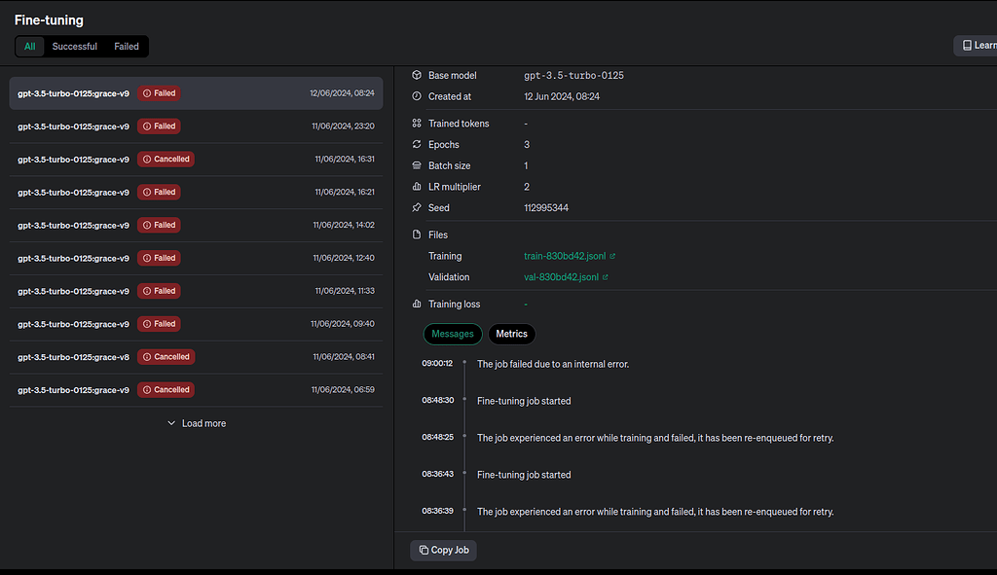Toggle the All jobs filter
This screenshot has width=997, height=575.
point(29,46)
